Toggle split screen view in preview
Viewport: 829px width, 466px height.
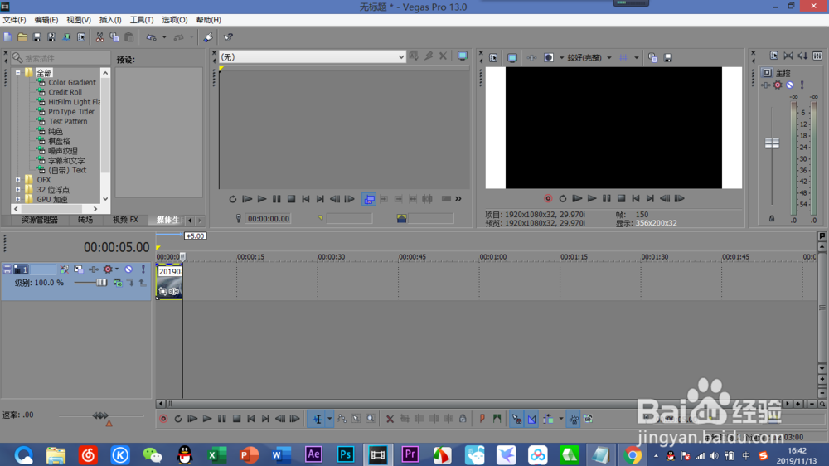click(x=548, y=58)
